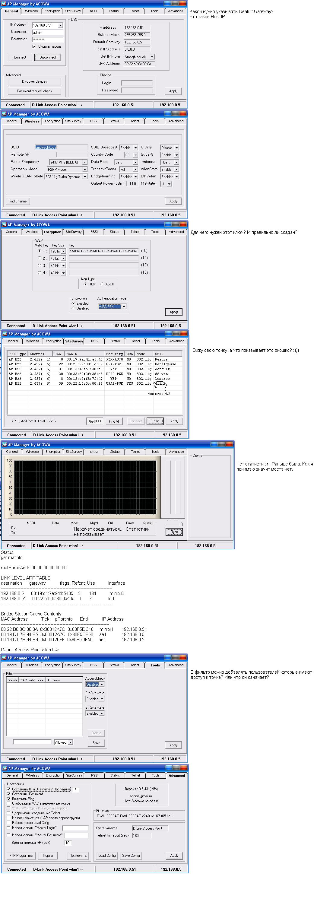Screen dimensions: 333x915
Task: Toggle 'Сохранять IP и Username' checkbox
Action: pos(8,789)
